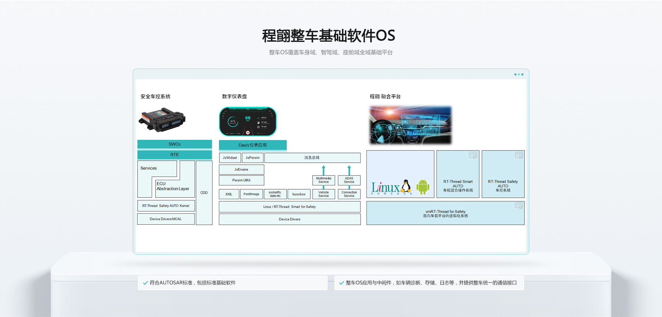
Task: Click certificate icon in RT-Thread Safety AUTO box
Action: click(519, 155)
